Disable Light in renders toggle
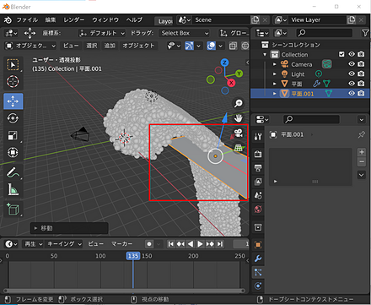371x305 pixels. pos(361,74)
